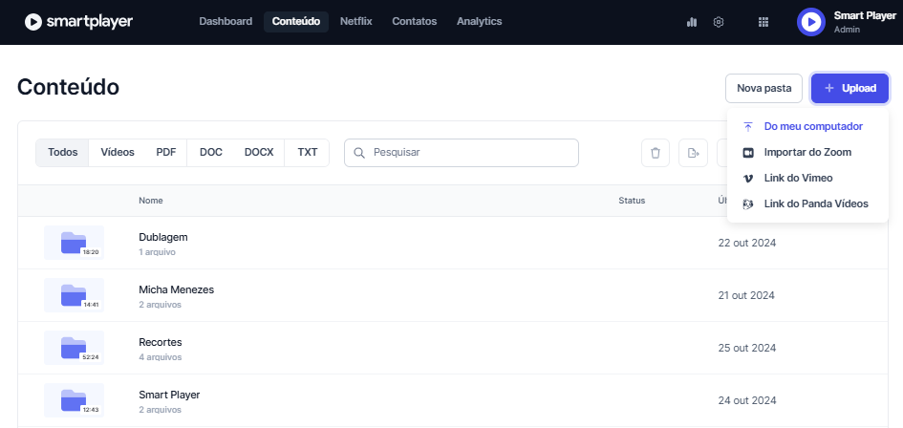
Task: Choose Importar do Zoom option
Action: 808,152
